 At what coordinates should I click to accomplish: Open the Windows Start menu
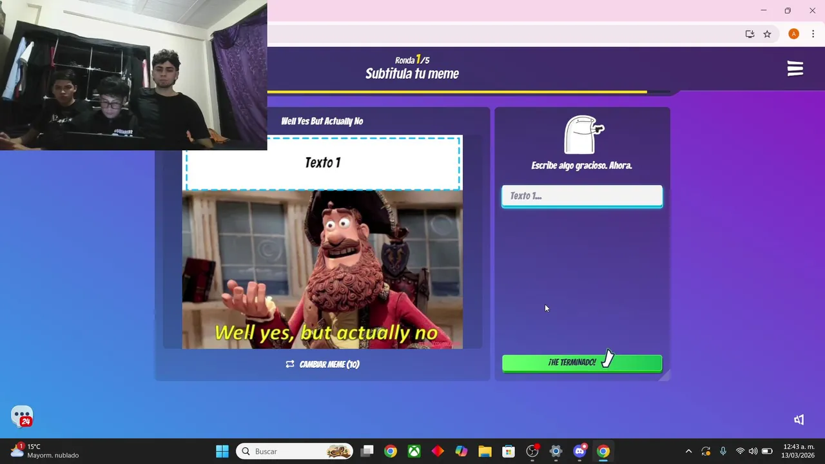click(222, 451)
